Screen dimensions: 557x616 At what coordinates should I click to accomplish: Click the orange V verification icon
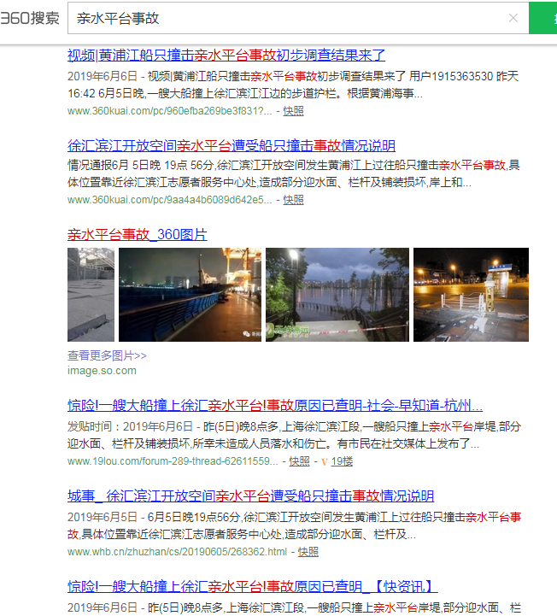tap(325, 461)
